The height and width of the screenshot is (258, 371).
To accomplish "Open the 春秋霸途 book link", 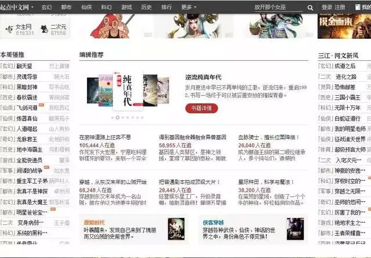I will click(x=27, y=97).
